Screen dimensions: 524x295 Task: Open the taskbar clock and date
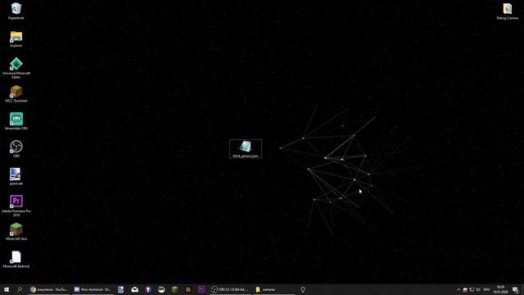coord(500,289)
